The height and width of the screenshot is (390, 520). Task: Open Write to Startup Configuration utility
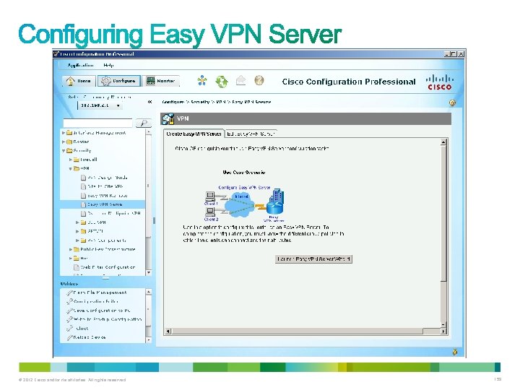click(104, 319)
